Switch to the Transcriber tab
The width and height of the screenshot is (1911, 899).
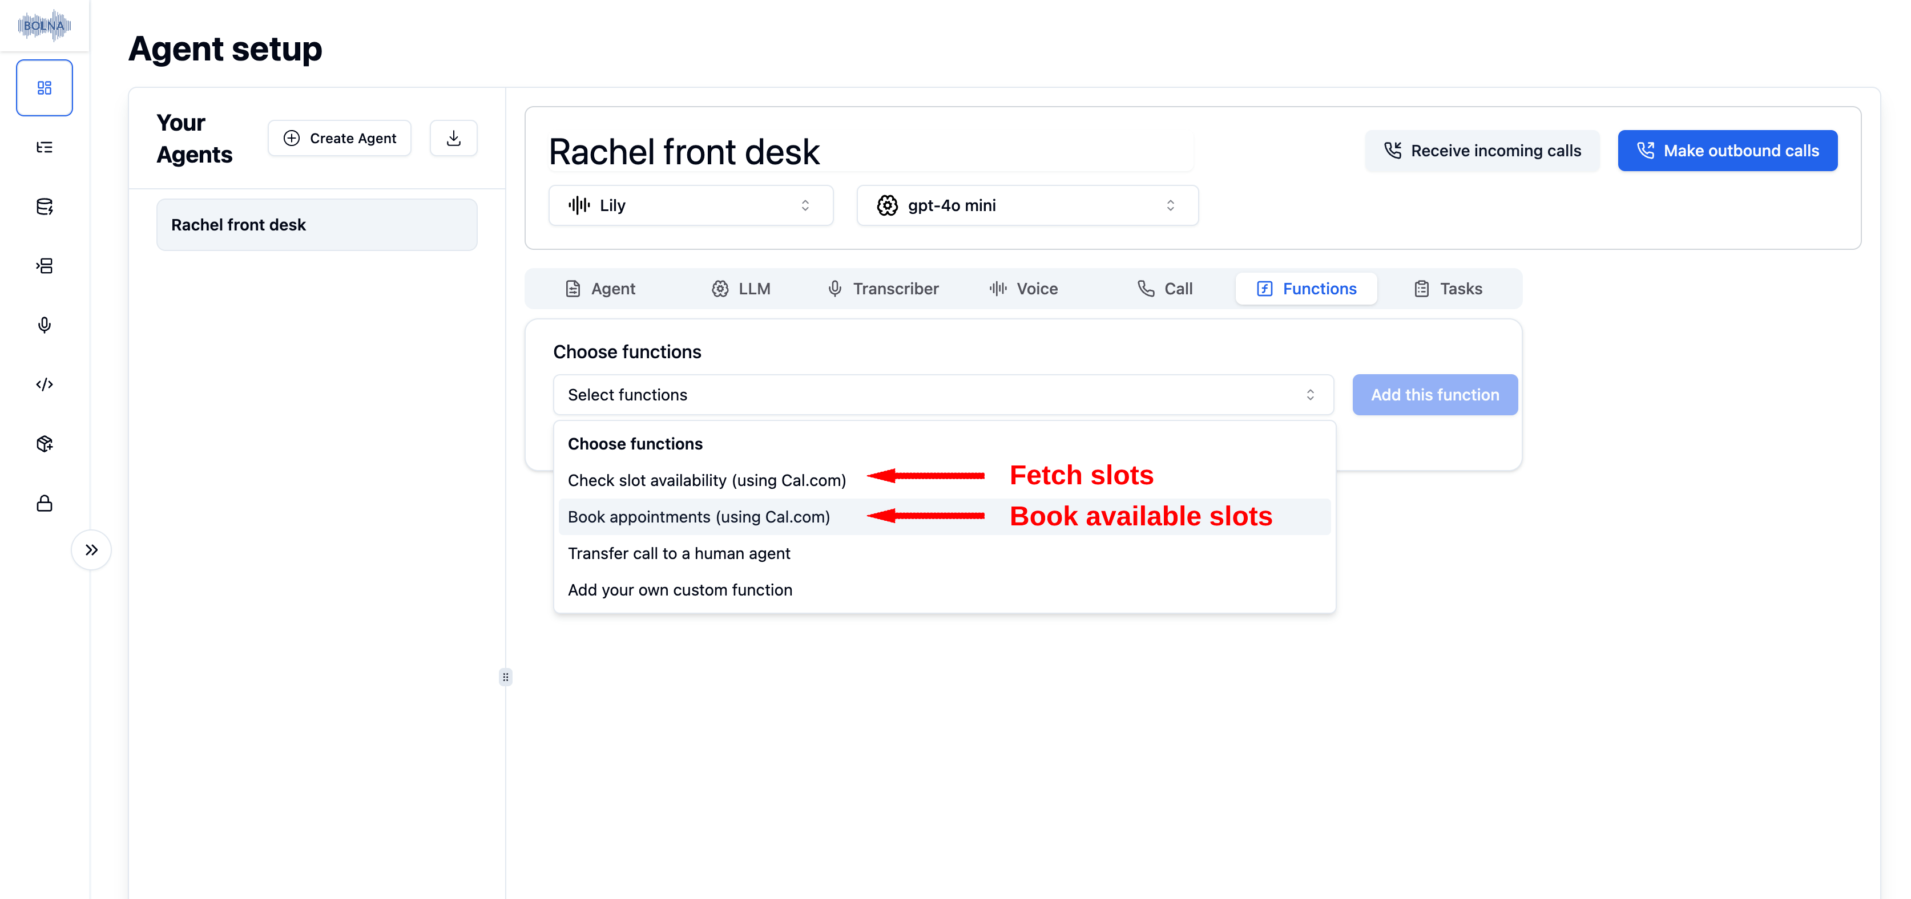click(x=883, y=289)
